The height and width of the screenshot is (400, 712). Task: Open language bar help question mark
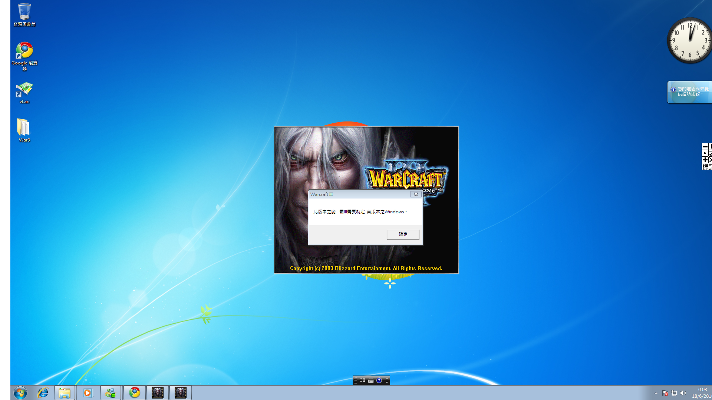point(379,380)
